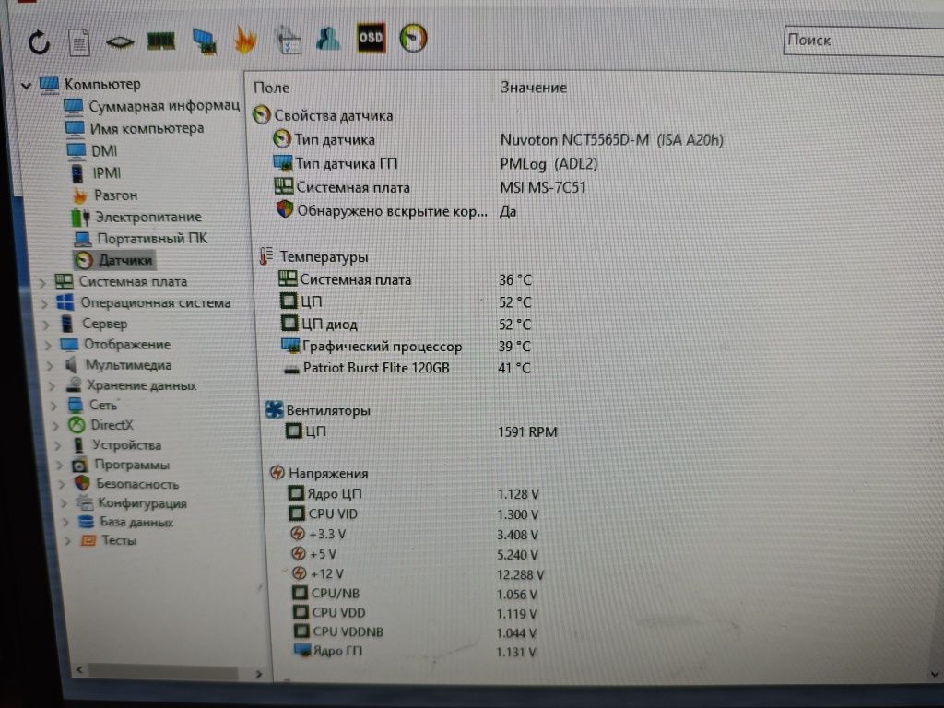Viewport: 944px width, 708px height.
Task: Click the Напряжения group header
Action: click(x=319, y=473)
